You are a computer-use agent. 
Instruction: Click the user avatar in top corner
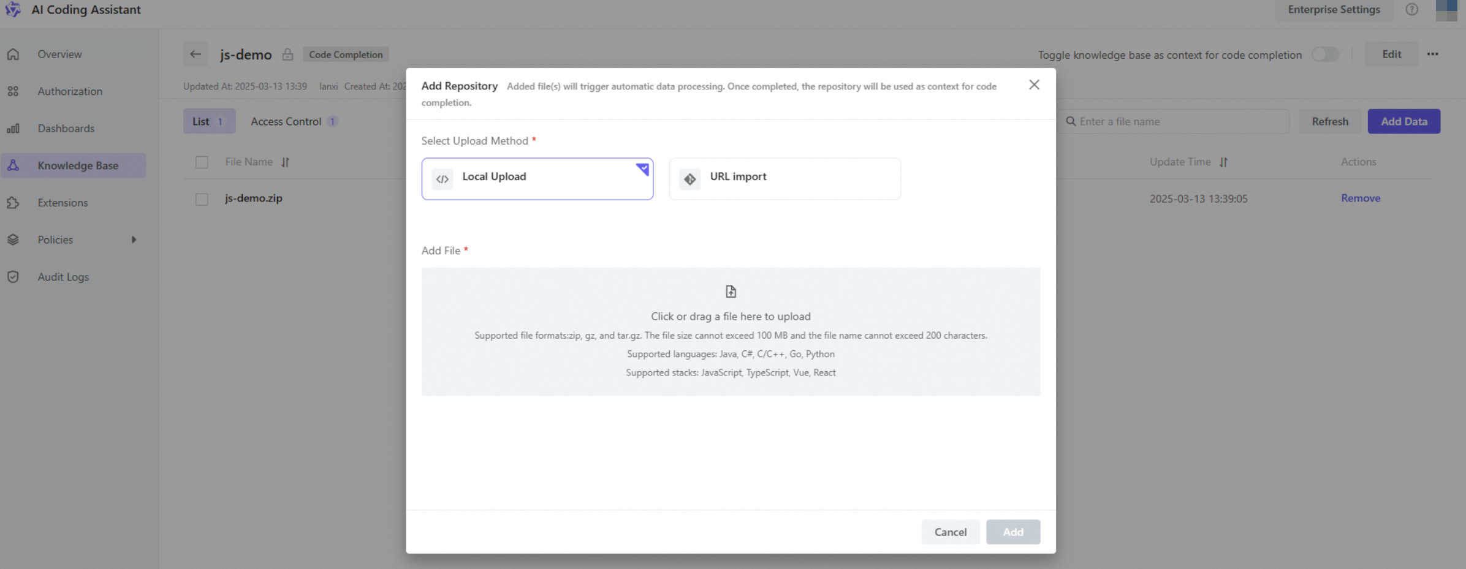[x=1446, y=10]
